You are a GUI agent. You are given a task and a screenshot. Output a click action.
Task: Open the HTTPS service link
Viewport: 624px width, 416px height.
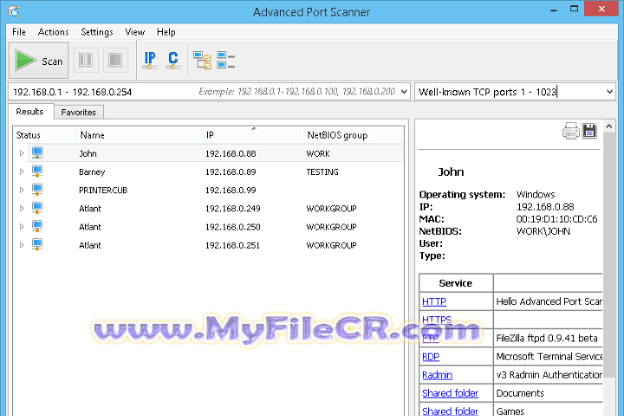437,320
